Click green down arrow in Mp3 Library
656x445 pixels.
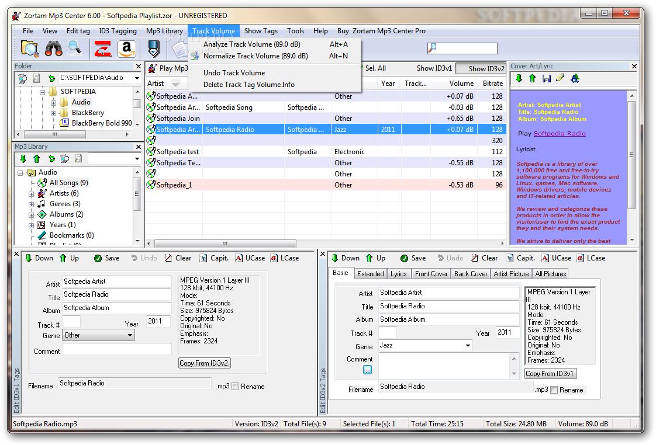23,159
